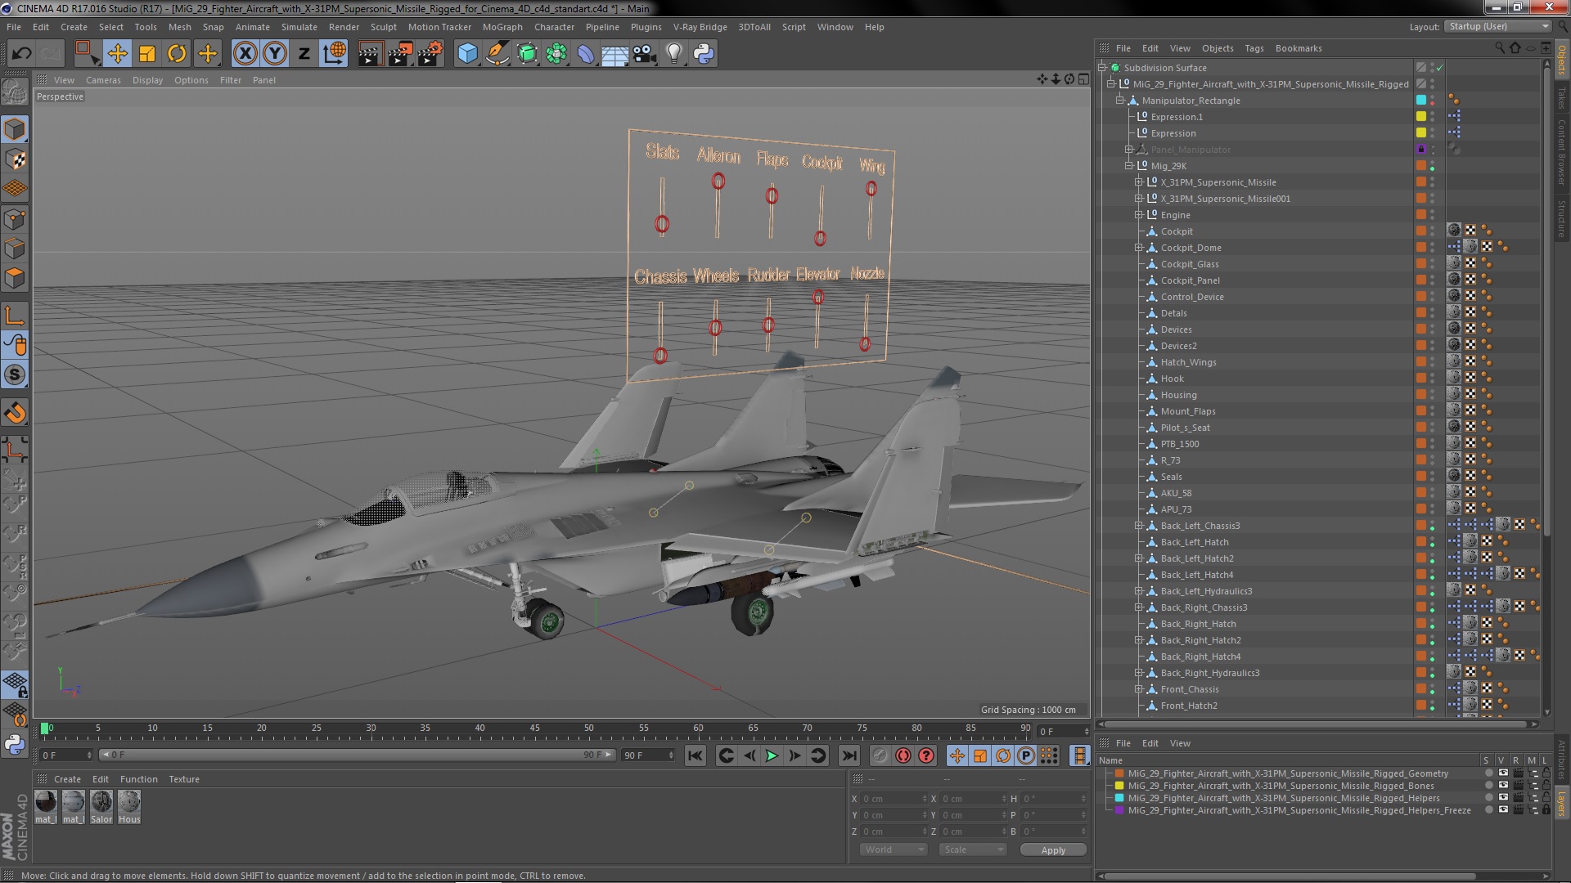The height and width of the screenshot is (883, 1571).
Task: Click the Elevator slider handle in viewport
Action: (x=818, y=297)
